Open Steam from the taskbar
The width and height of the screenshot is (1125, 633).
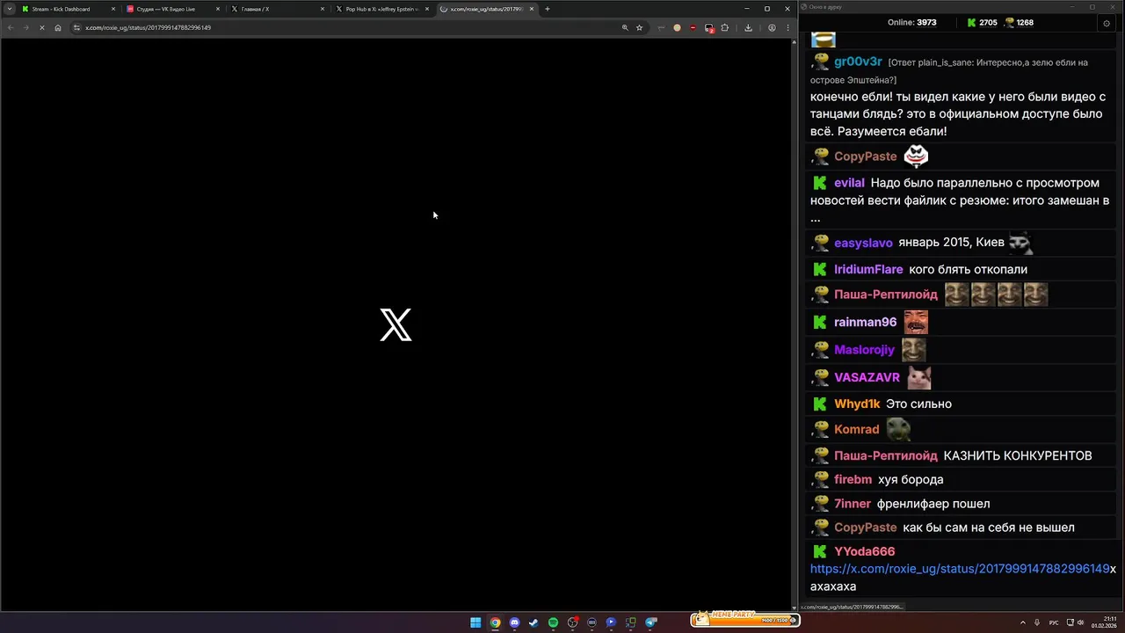533,622
